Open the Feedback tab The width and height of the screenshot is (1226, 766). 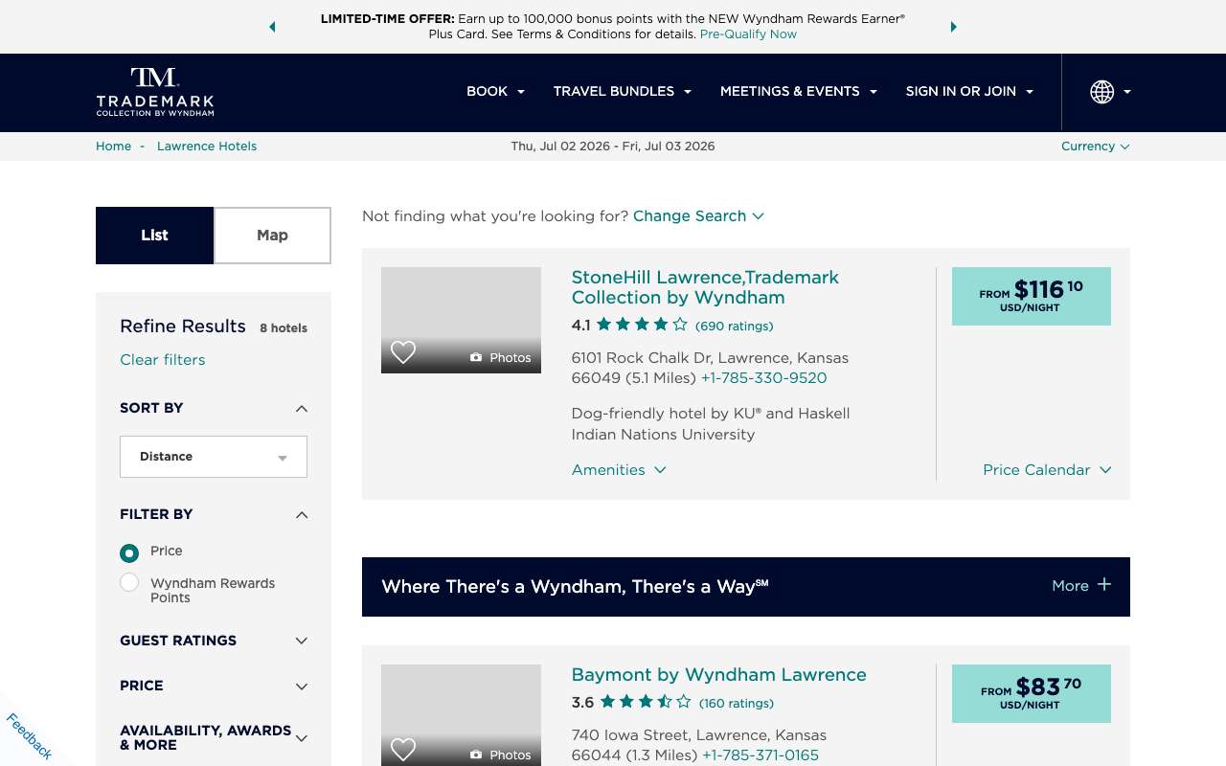tap(29, 735)
